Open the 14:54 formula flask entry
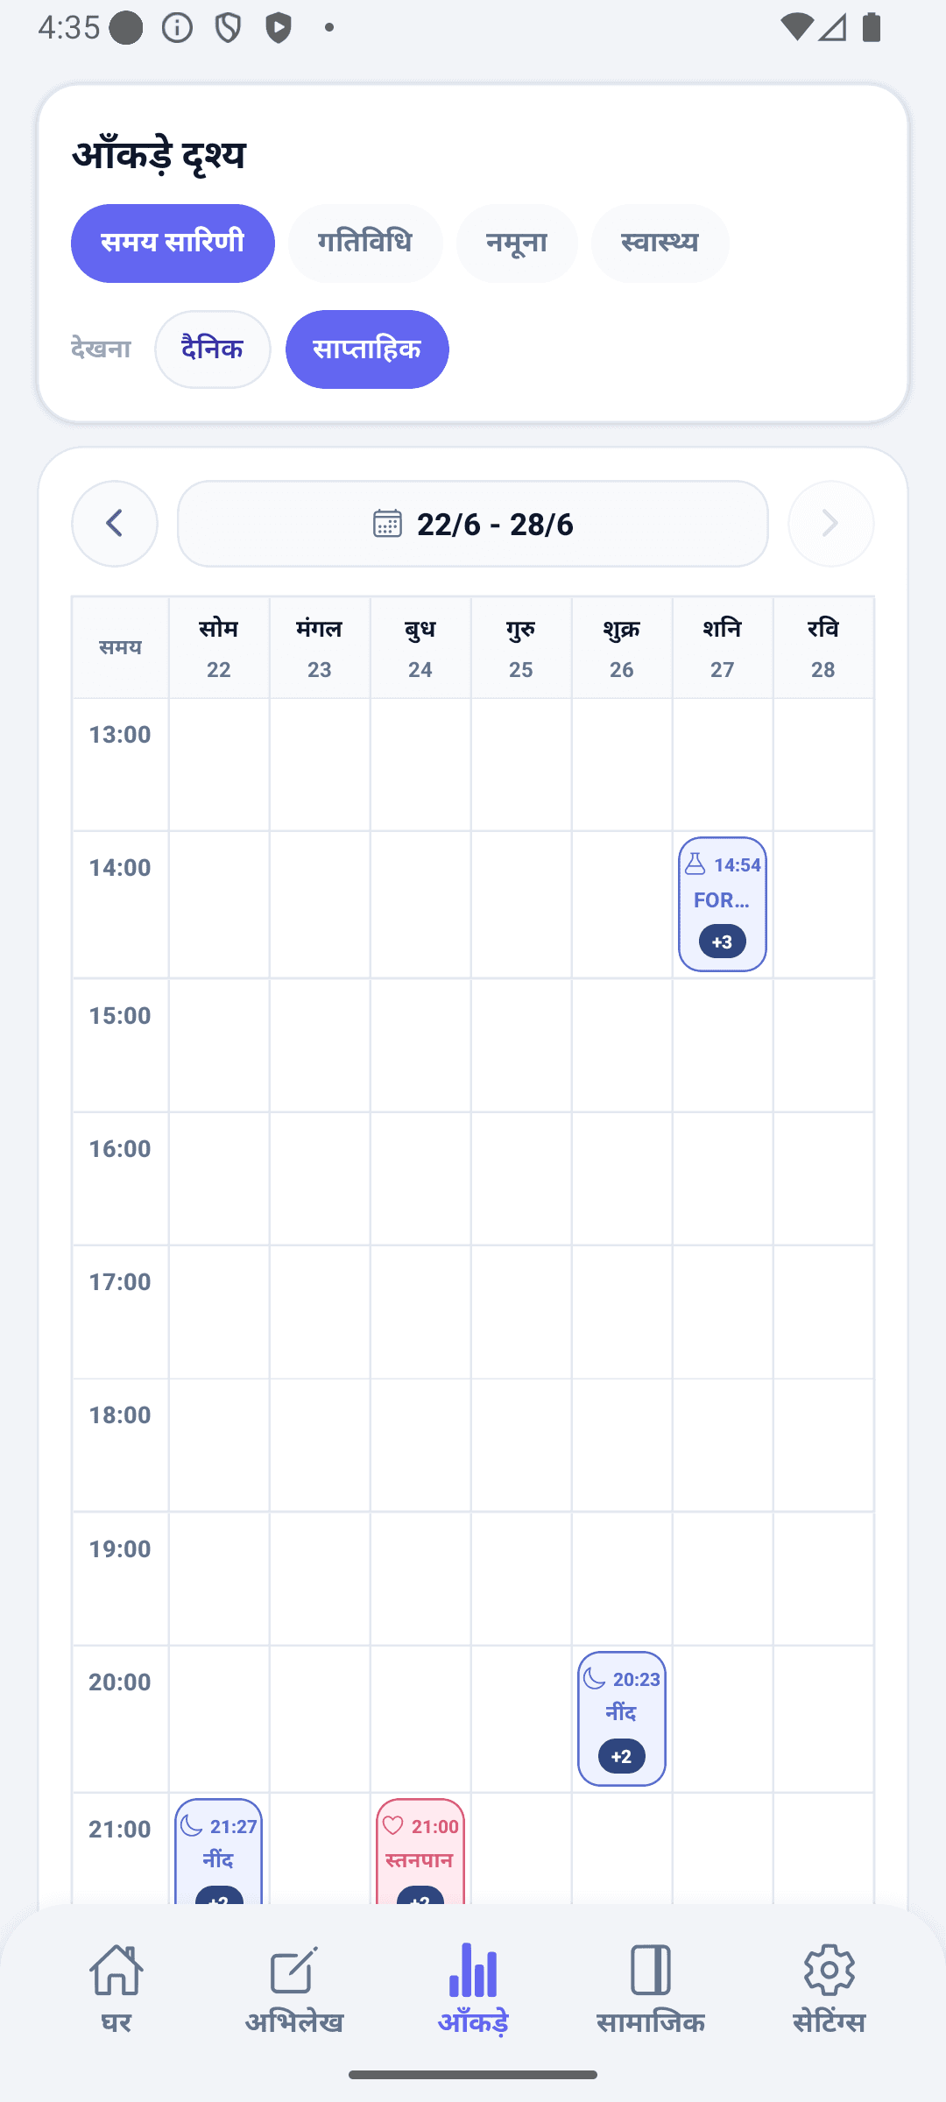Image resolution: width=946 pixels, height=2102 pixels. point(723,904)
